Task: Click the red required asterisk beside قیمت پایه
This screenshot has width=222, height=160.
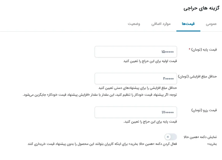Action: [190, 49]
